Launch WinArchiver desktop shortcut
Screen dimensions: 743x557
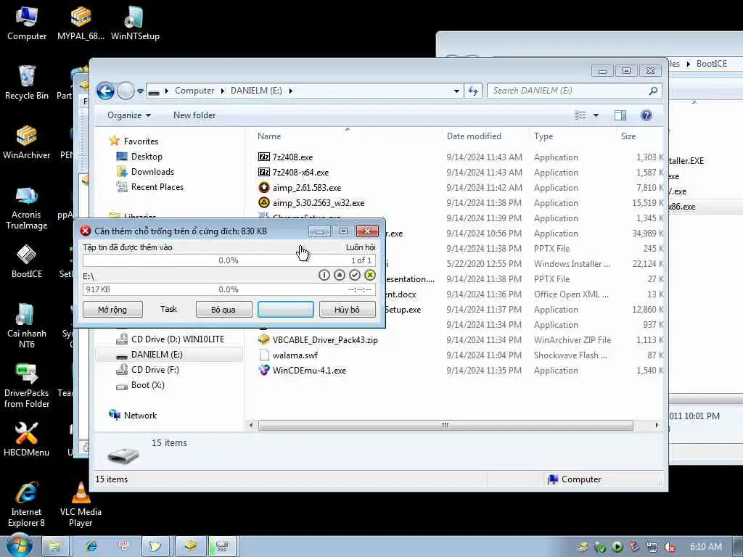click(27, 142)
